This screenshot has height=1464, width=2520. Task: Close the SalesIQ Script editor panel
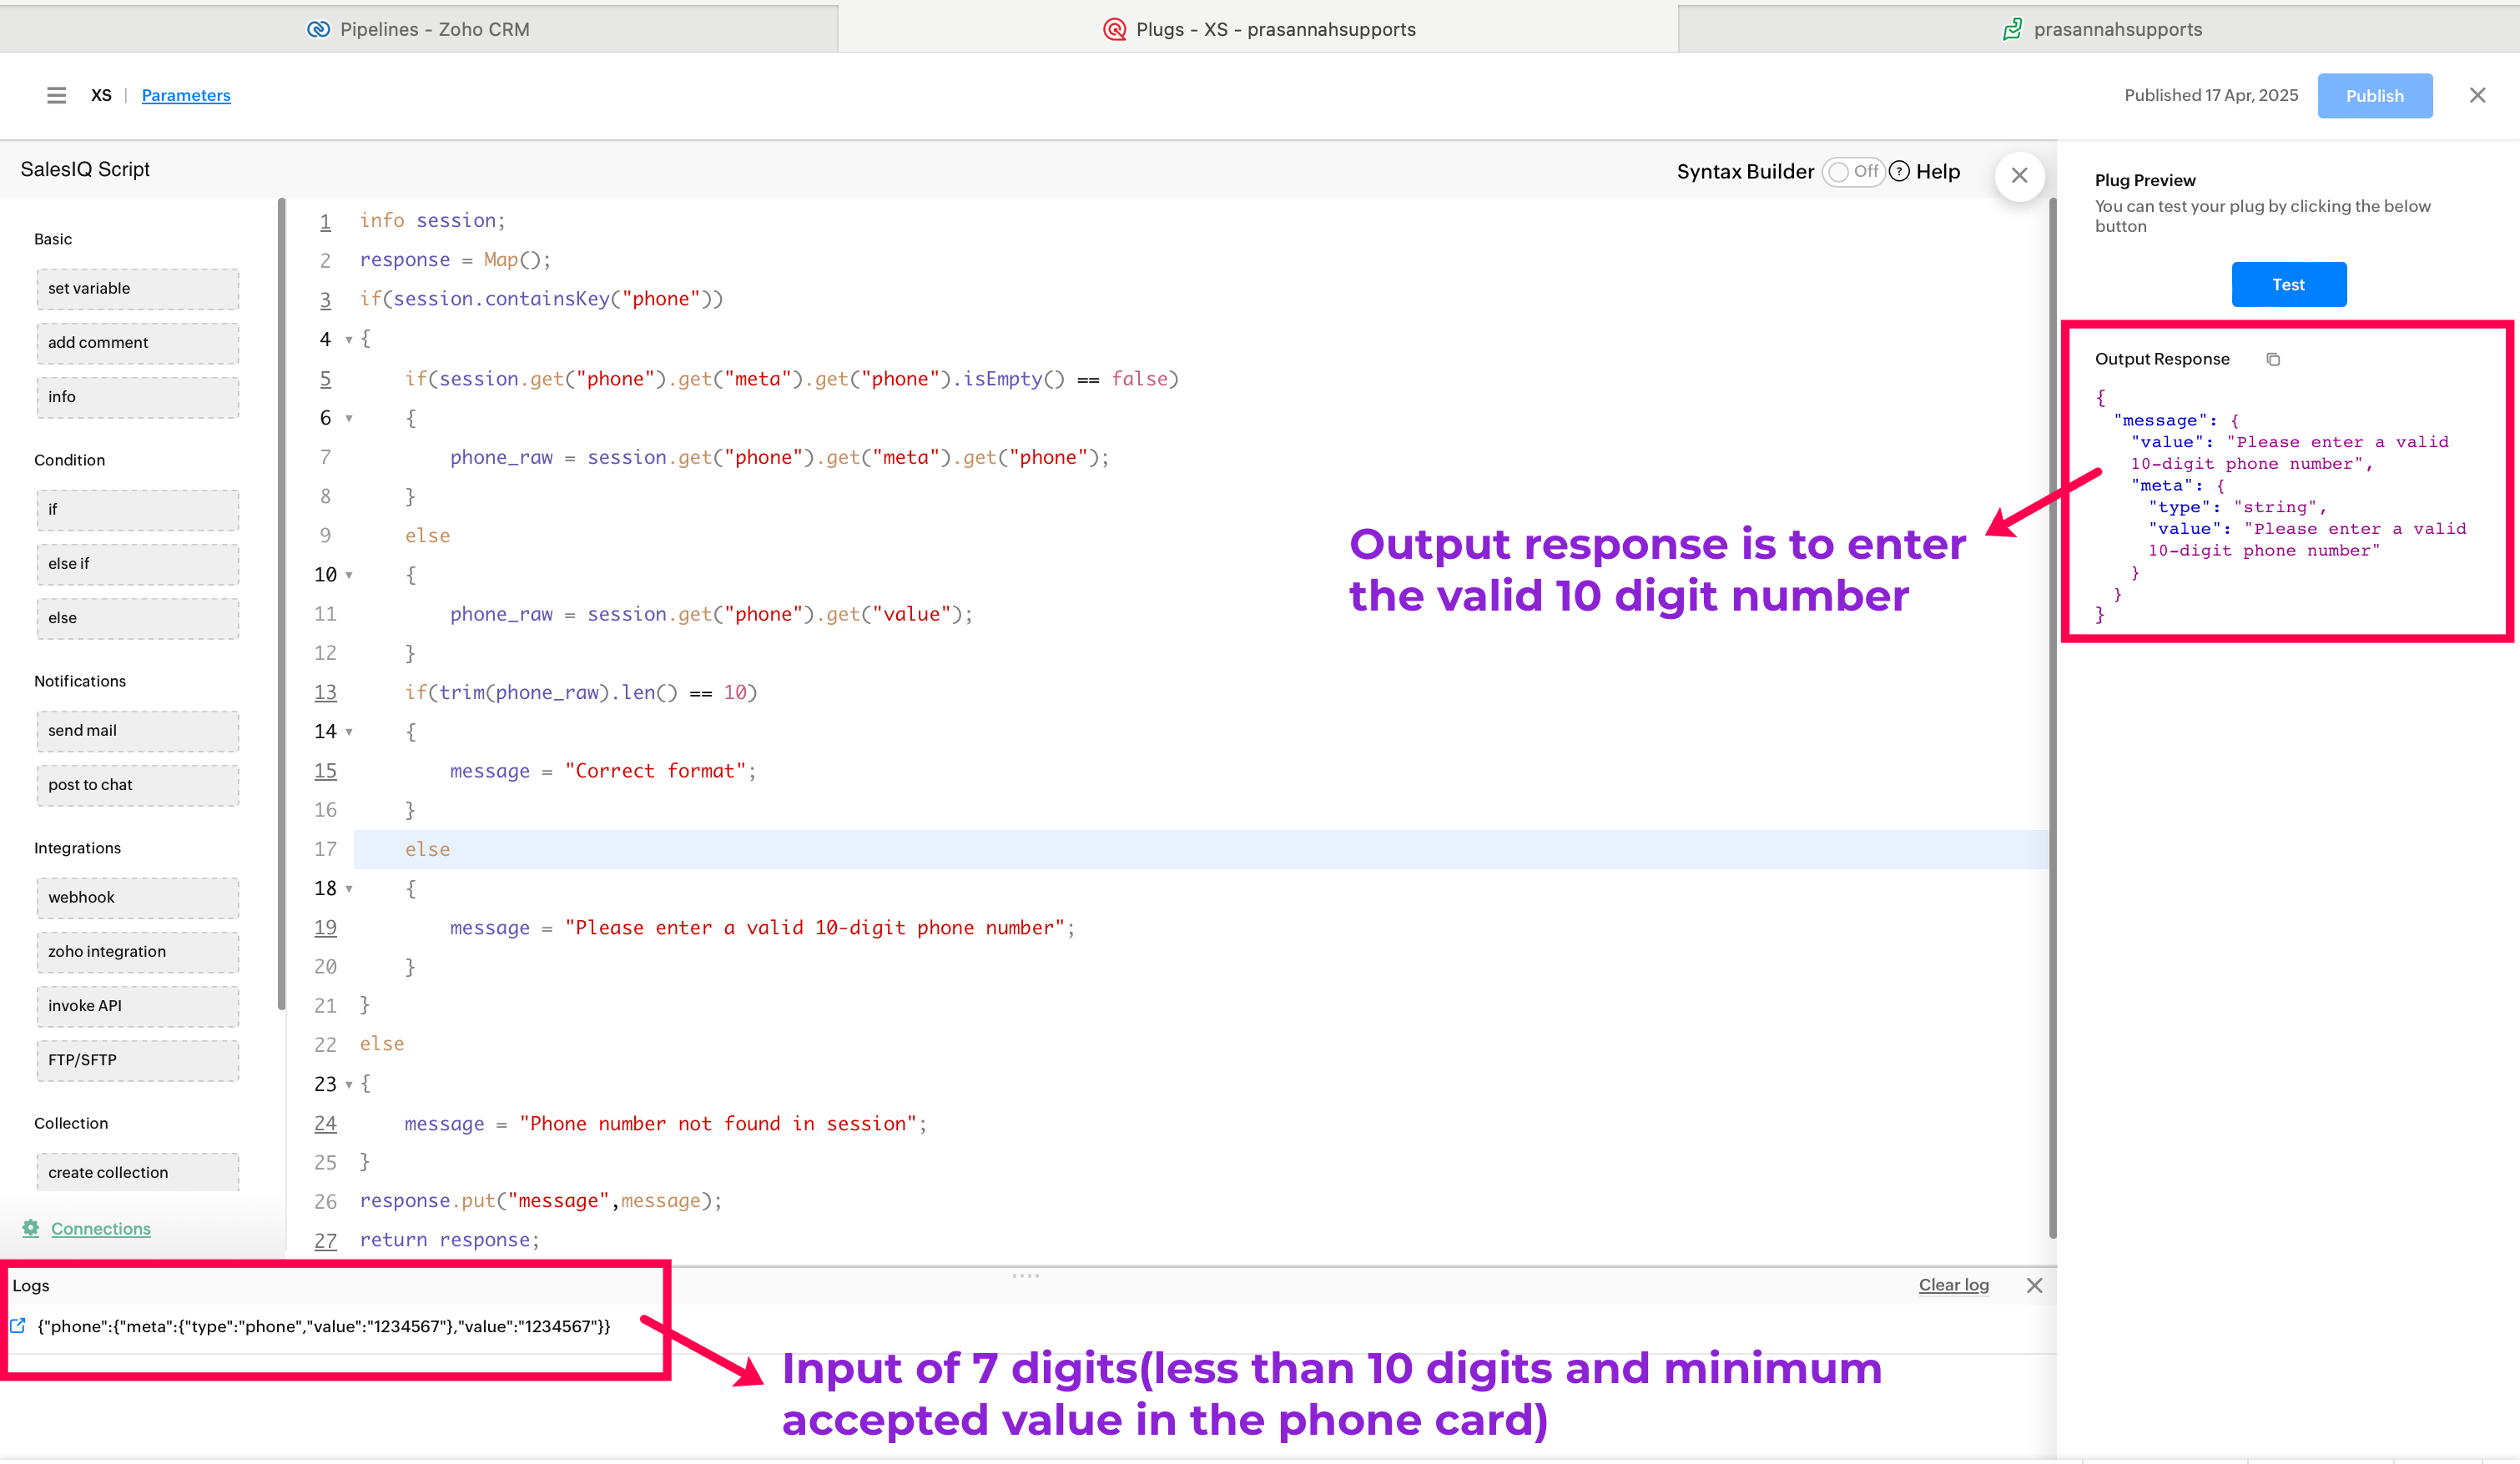2019,176
